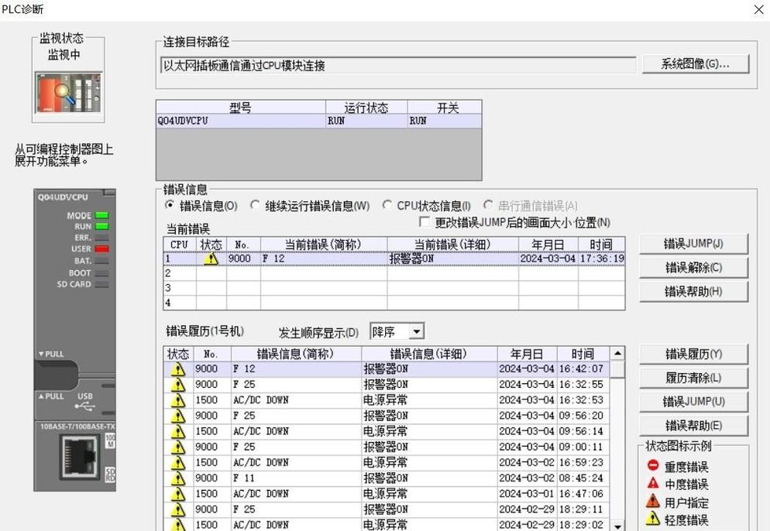Click the 错误帮助(H) button
Viewport: 770px width, 531px height.
pyautogui.click(x=693, y=292)
